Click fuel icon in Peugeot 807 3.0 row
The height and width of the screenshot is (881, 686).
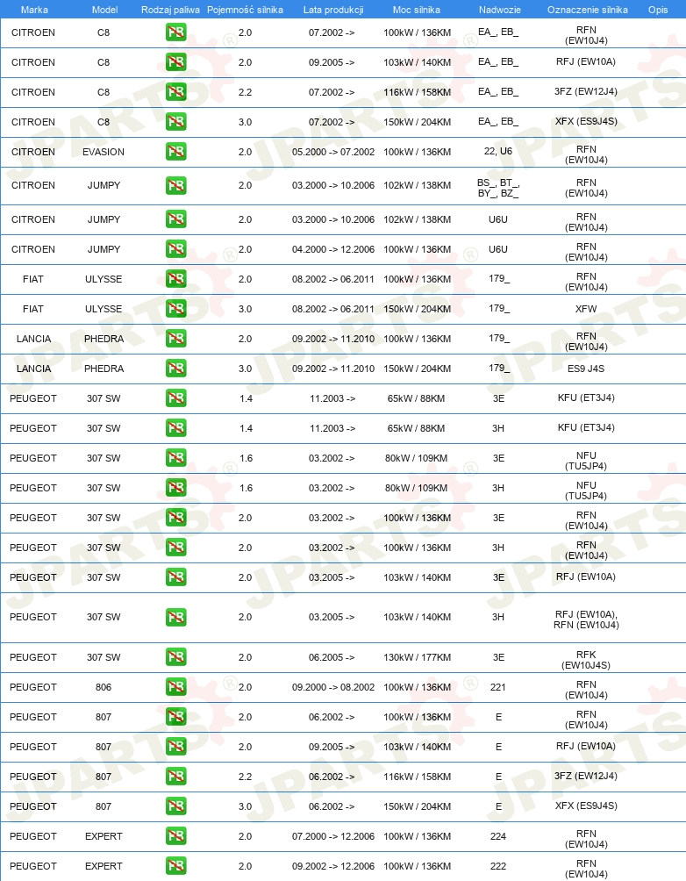tap(175, 806)
